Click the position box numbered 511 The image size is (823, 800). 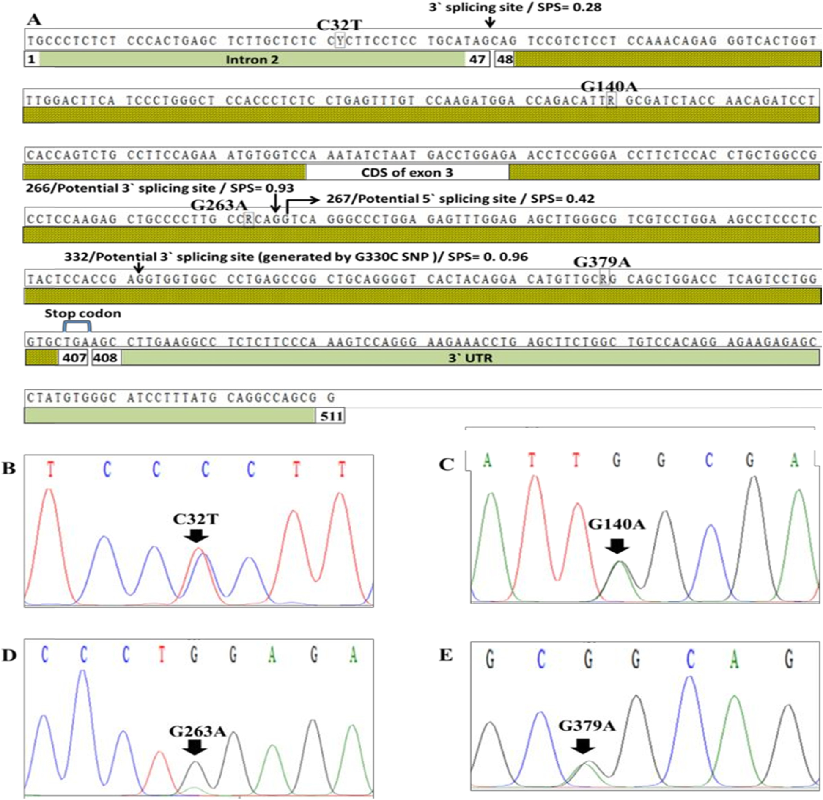pos(331,416)
